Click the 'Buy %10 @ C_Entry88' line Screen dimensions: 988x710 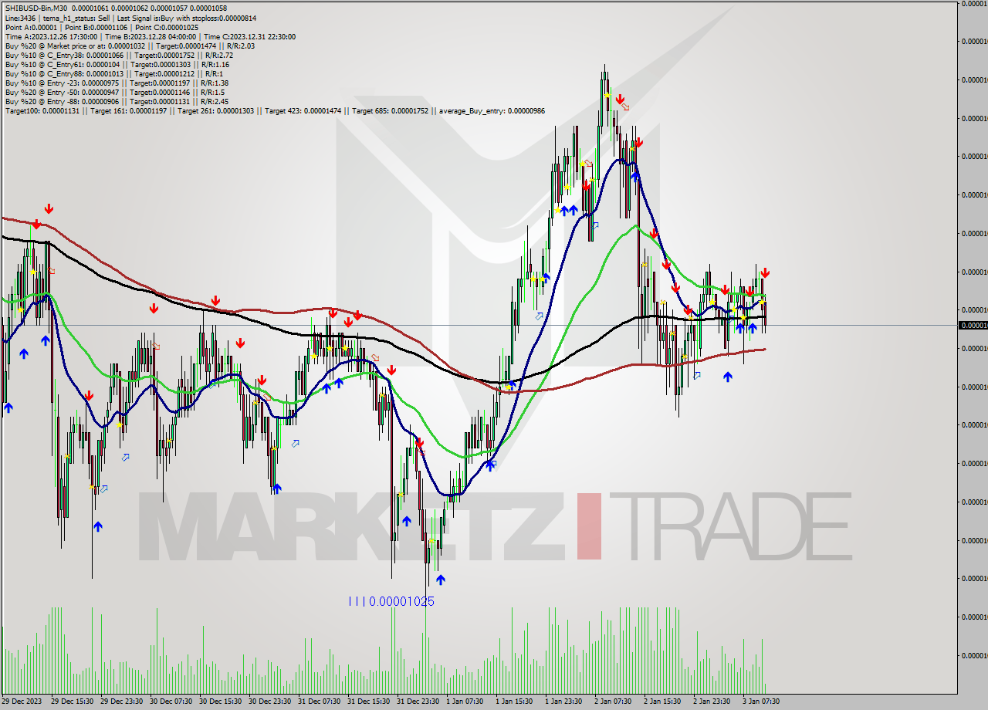(x=113, y=73)
